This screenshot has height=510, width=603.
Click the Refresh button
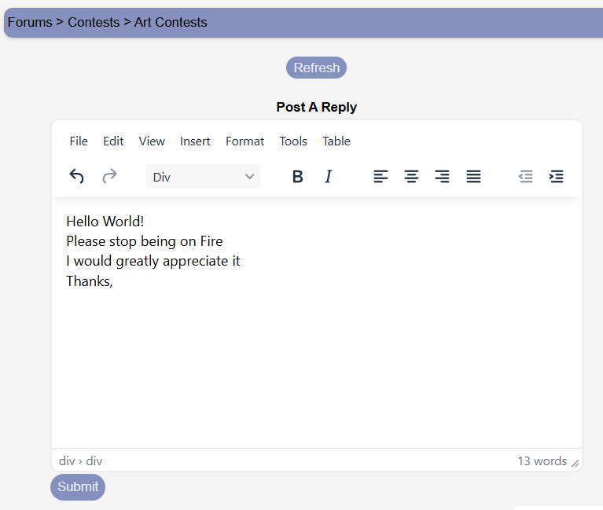(x=316, y=68)
